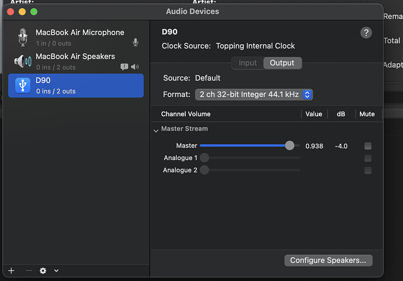
Task: Click the MacBook Air Speakers speaker icon
Action: pyautogui.click(x=23, y=61)
